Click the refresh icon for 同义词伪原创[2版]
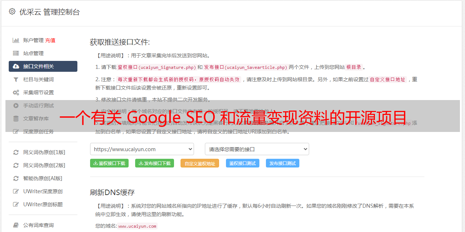The image size is (465, 232). pyautogui.click(x=16, y=165)
